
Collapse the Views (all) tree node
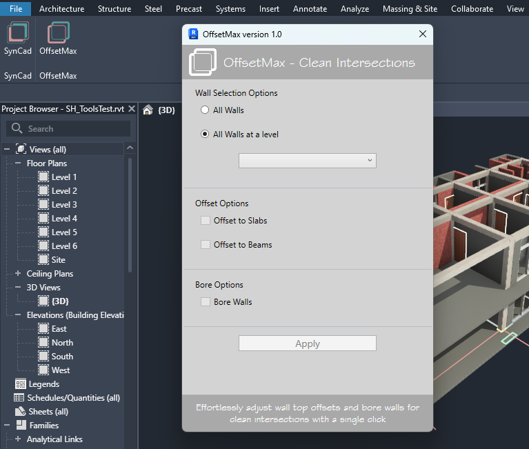(7, 149)
